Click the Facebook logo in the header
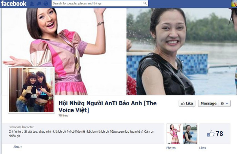The height and width of the screenshot is (154, 237). click(14, 4)
